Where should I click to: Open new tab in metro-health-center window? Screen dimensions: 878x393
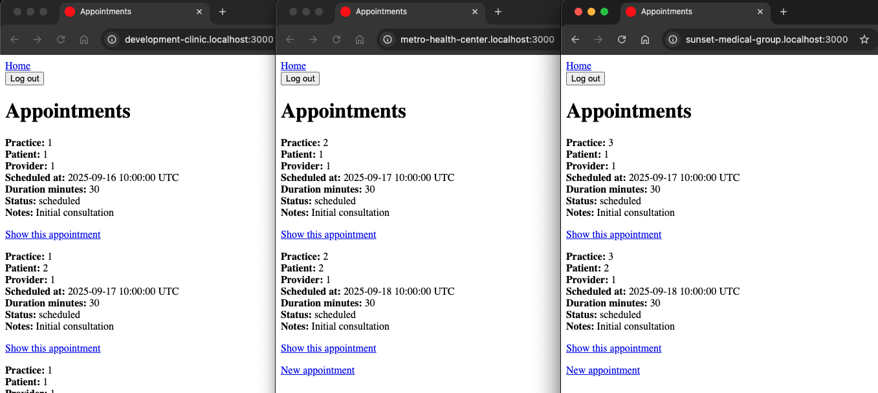[498, 12]
